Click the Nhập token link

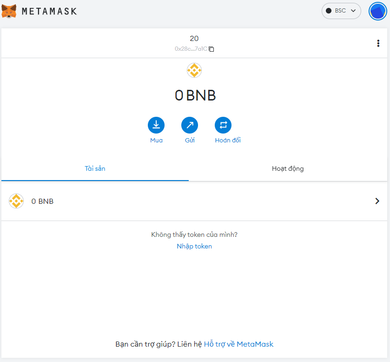click(194, 246)
